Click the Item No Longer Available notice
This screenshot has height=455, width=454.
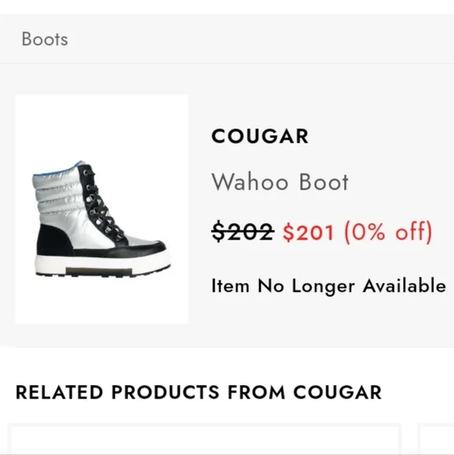(x=329, y=286)
